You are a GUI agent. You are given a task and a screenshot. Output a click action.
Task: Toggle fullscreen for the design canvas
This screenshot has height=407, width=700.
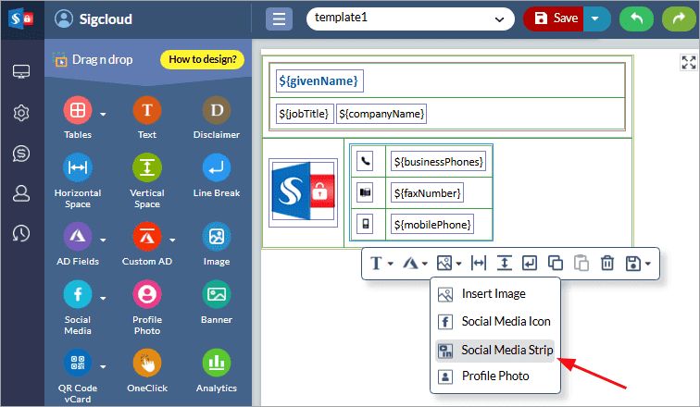pyautogui.click(x=688, y=62)
